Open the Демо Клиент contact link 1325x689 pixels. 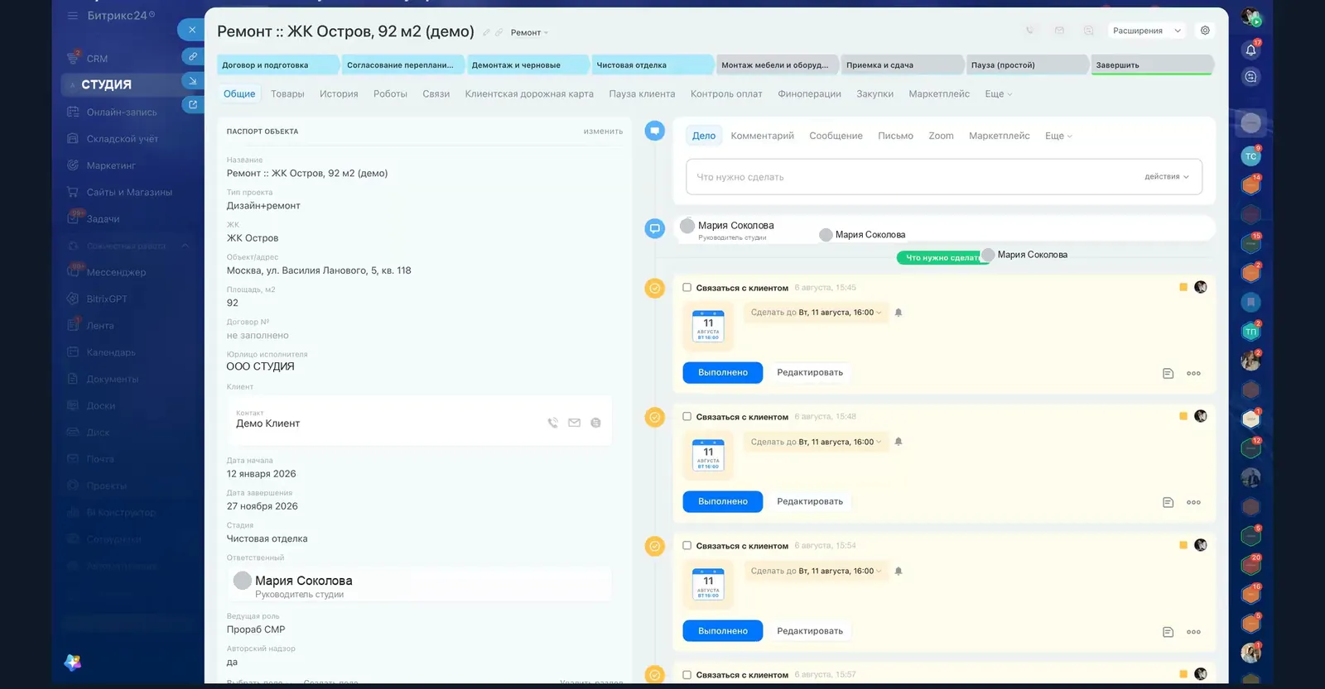(268, 423)
